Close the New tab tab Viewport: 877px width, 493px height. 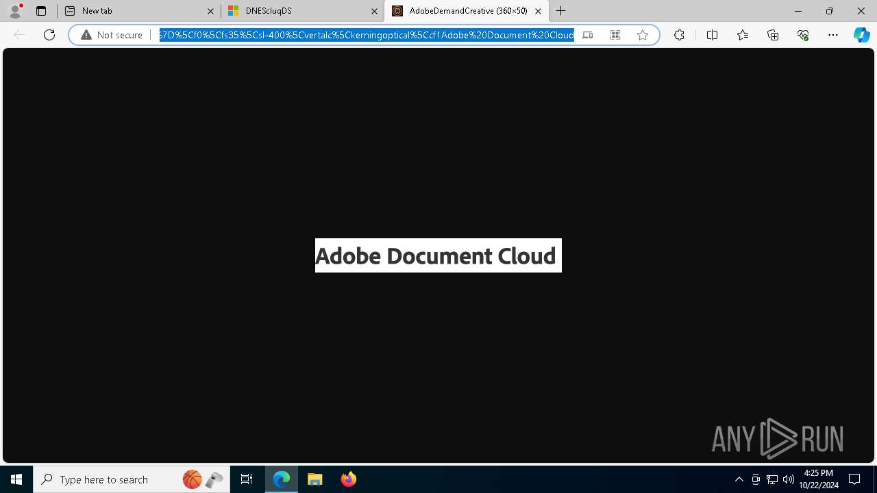(x=211, y=11)
